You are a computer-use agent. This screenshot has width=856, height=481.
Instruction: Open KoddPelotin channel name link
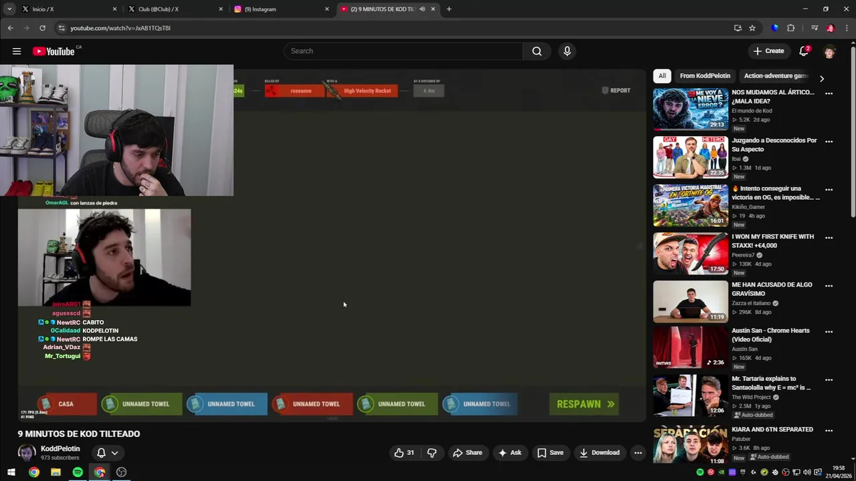[60, 449]
